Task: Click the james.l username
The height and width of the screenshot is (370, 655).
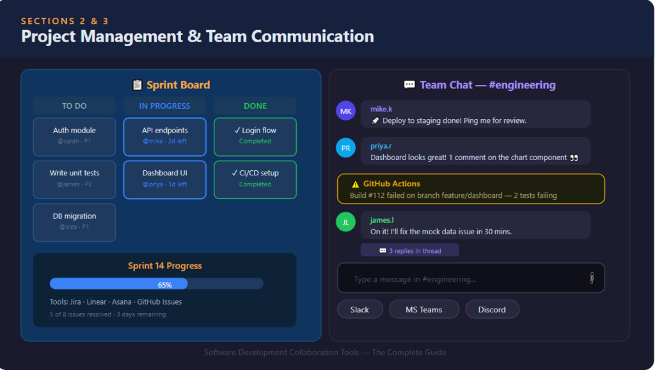Action: point(382,220)
